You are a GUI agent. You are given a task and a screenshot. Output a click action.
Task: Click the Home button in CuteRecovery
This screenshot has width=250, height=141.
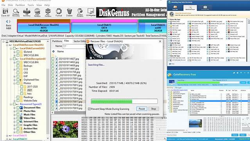point(235,135)
